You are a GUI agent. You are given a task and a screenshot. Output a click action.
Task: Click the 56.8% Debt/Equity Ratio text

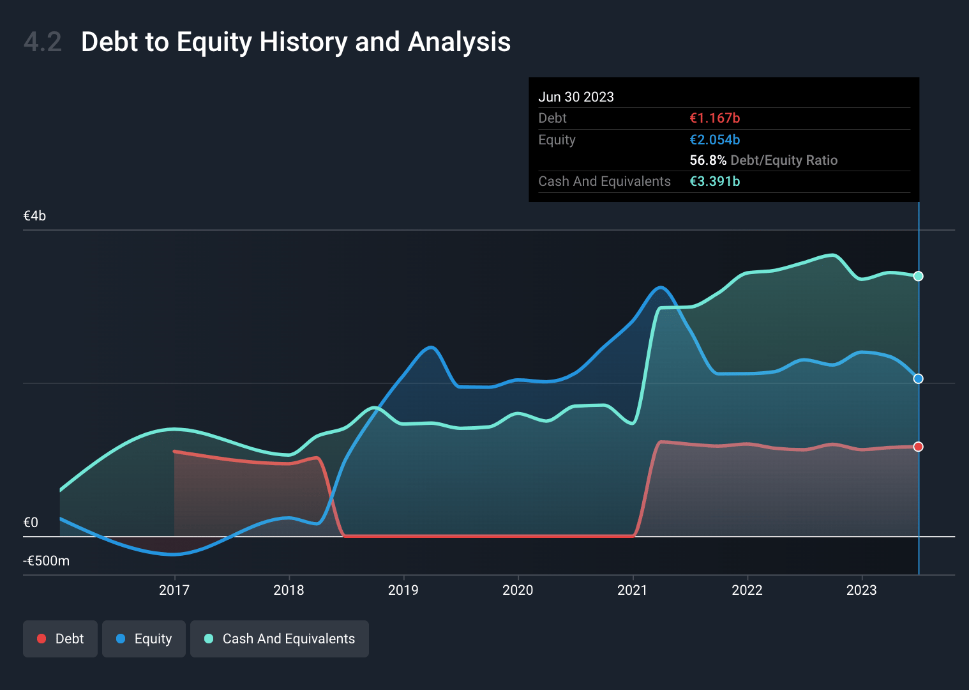click(x=763, y=160)
